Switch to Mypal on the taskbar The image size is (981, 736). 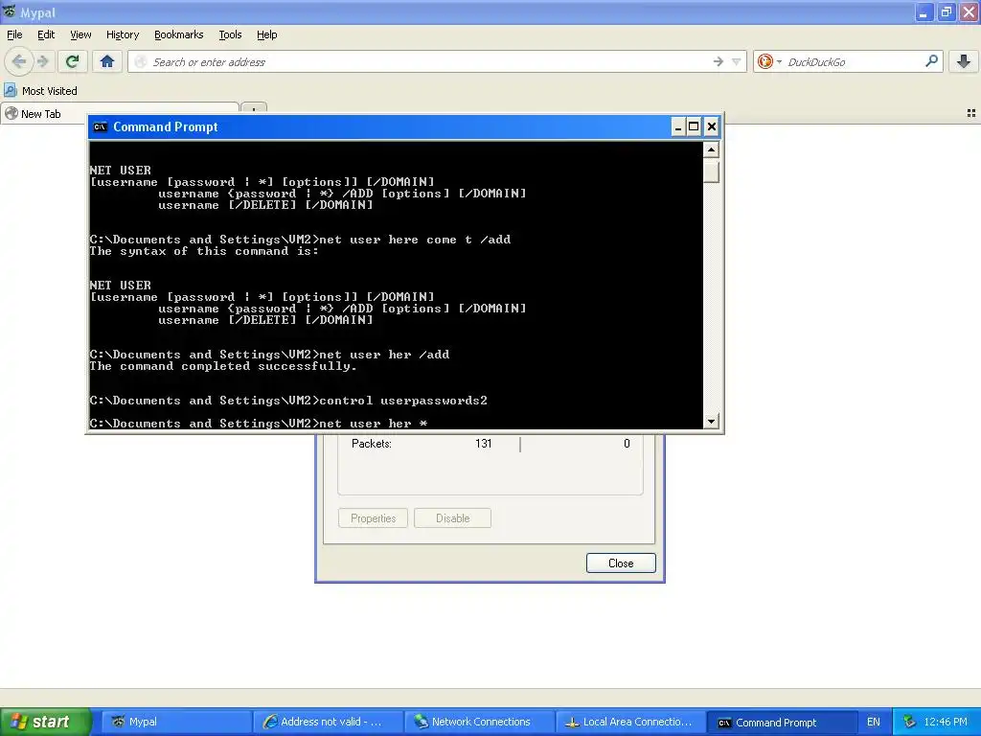(x=178, y=722)
